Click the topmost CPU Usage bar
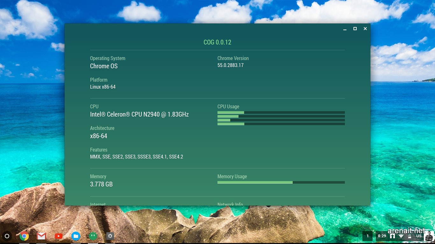Screen dimensions: 435x244 point(281,112)
